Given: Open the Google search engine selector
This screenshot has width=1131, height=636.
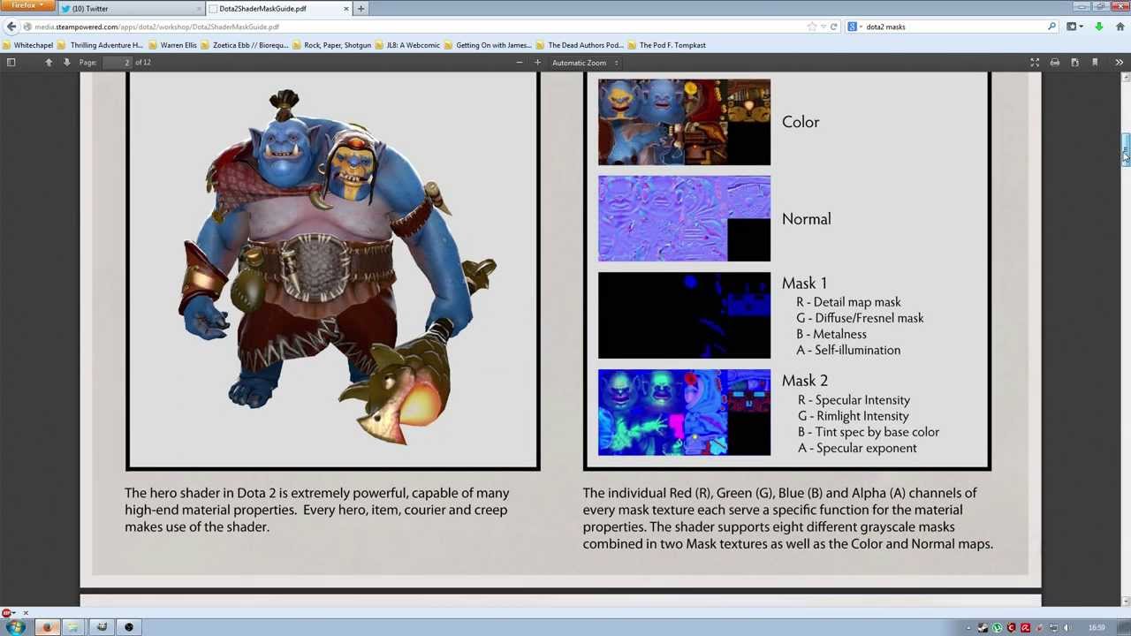Looking at the screenshot, I should (854, 26).
